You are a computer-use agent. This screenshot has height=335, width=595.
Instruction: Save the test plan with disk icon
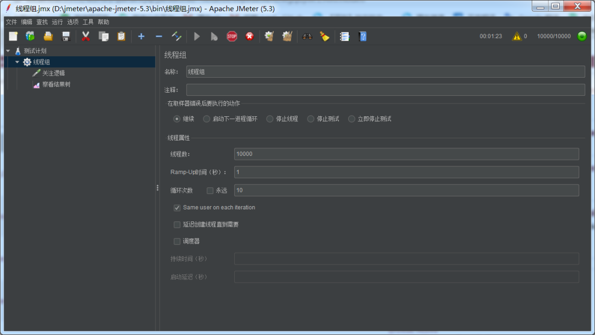pyautogui.click(x=66, y=36)
